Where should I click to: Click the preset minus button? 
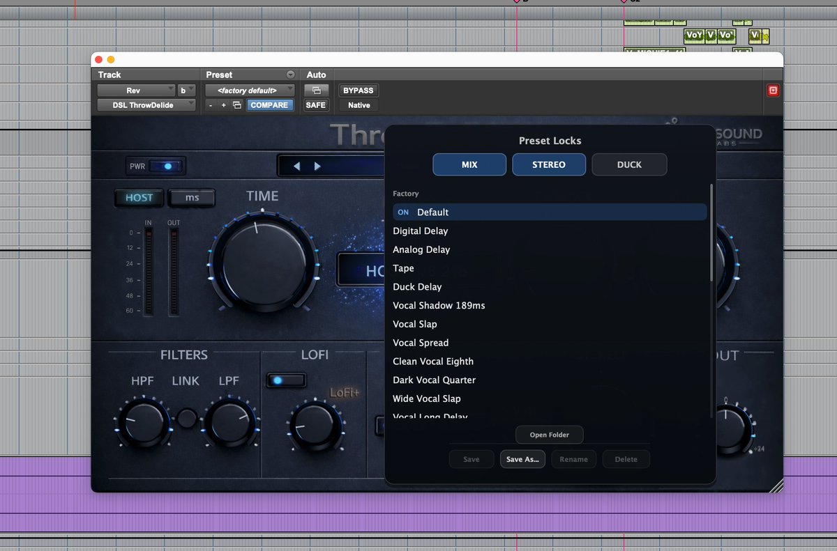coord(211,105)
